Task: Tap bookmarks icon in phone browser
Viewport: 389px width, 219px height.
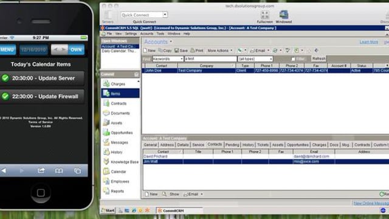Action: pos(59,170)
